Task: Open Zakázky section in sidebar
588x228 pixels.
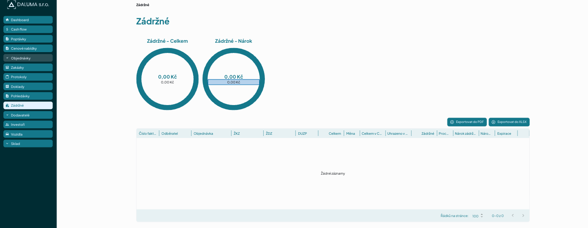Action: point(28,67)
